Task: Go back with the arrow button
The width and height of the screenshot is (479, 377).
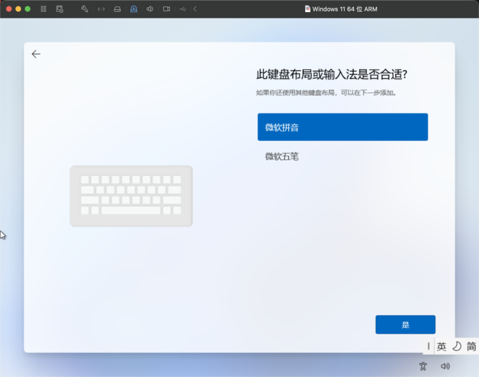Action: pyautogui.click(x=36, y=54)
